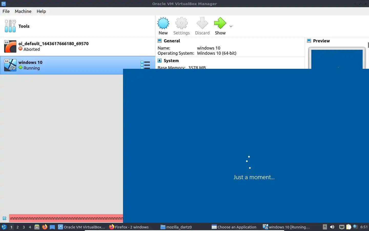Switch to workspace 3
This screenshot has width=369, height=231.
pyautogui.click(x=24, y=227)
